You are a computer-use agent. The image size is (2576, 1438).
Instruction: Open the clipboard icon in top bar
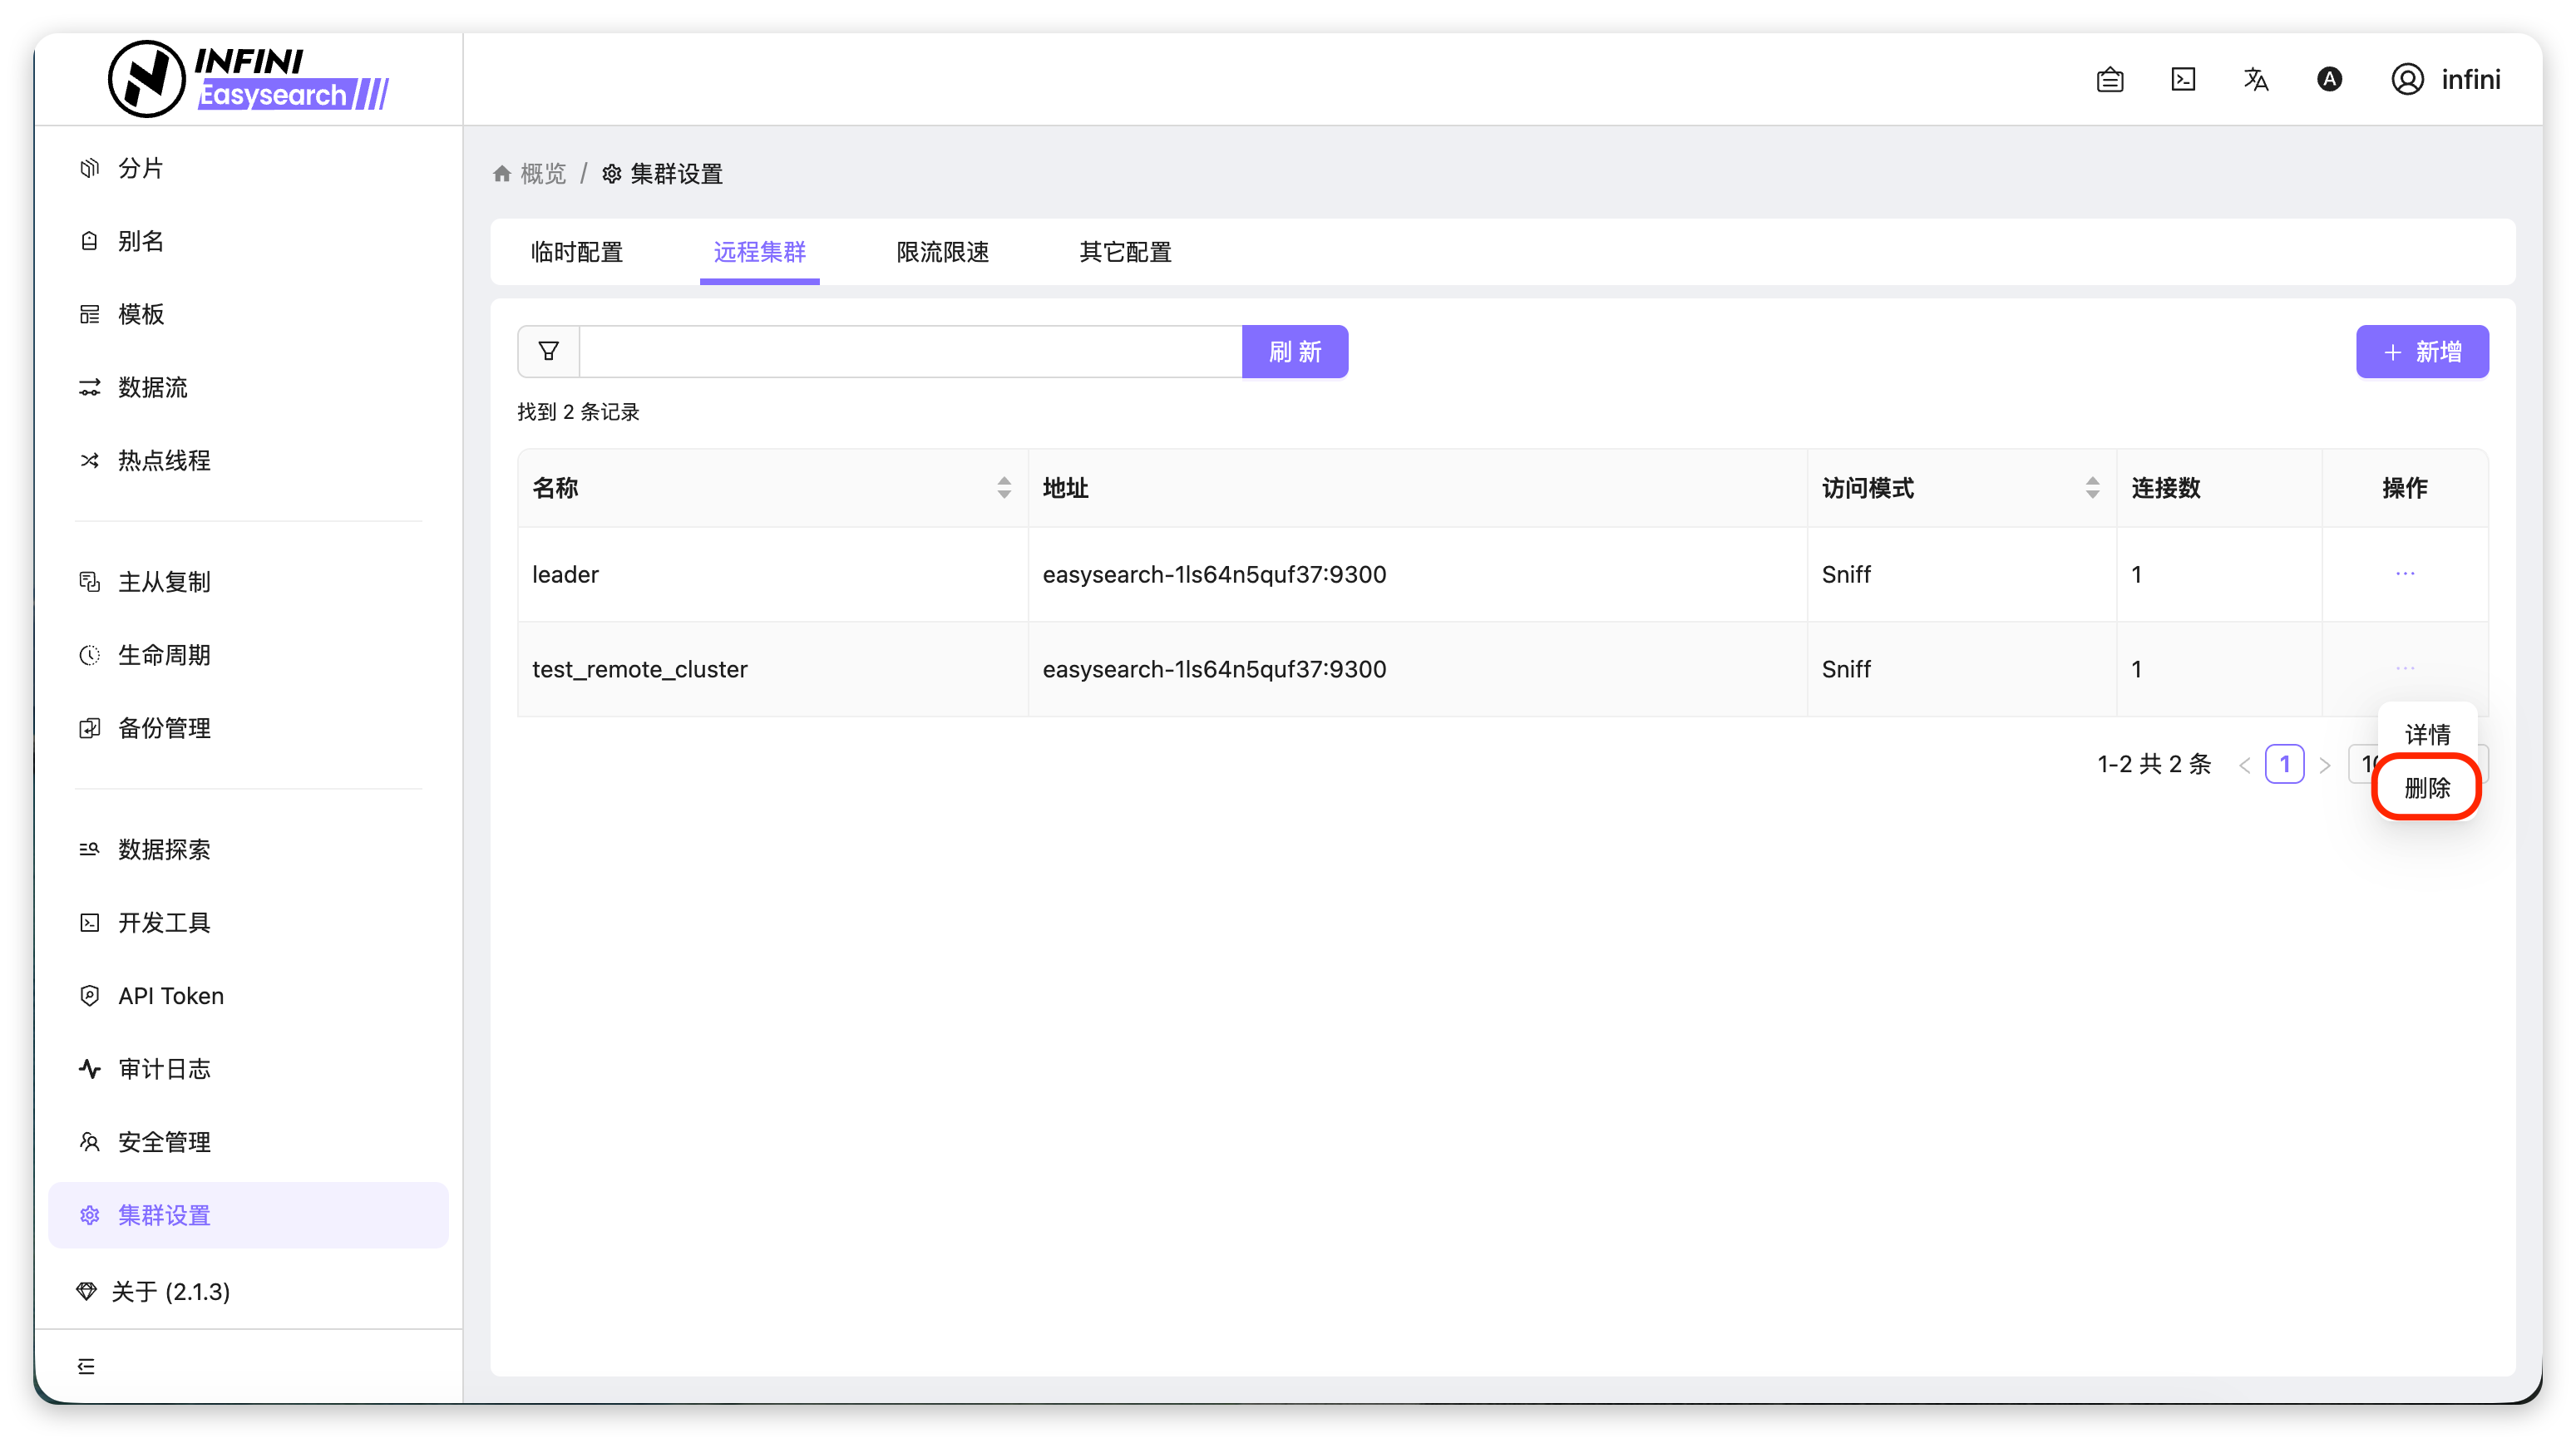coord(2110,79)
